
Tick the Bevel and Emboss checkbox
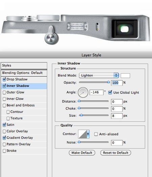point(4,105)
